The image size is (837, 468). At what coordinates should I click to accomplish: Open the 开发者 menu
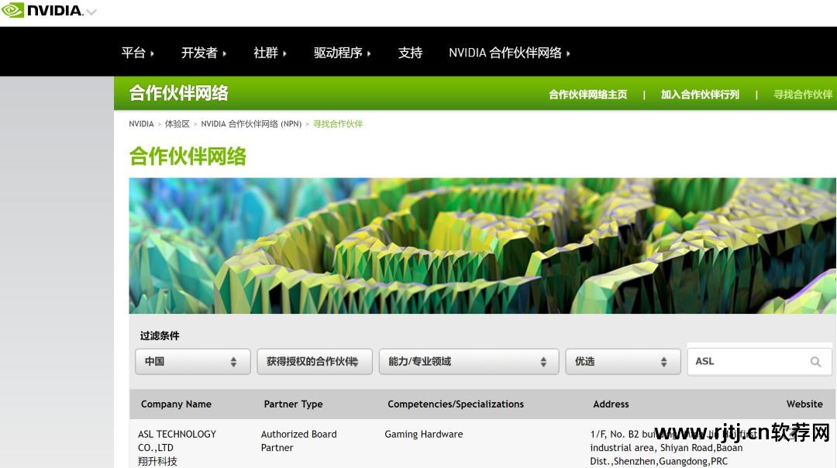tap(203, 53)
